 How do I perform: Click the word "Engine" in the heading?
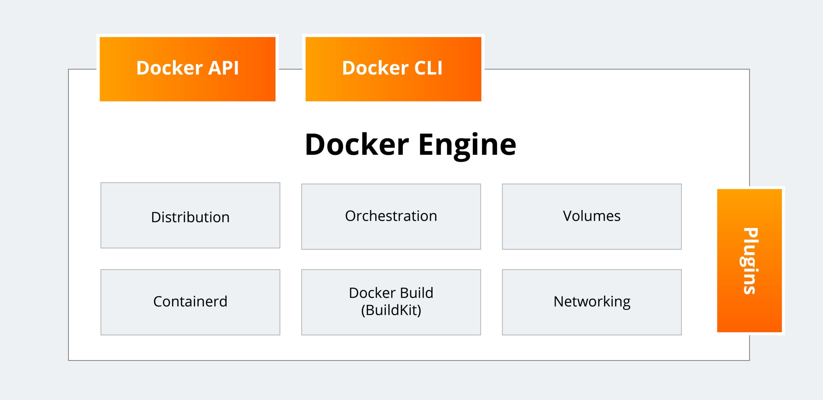pyautogui.click(x=467, y=145)
